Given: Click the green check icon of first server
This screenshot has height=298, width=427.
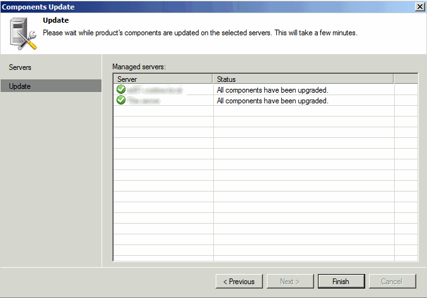Looking at the screenshot, I should coord(121,89).
